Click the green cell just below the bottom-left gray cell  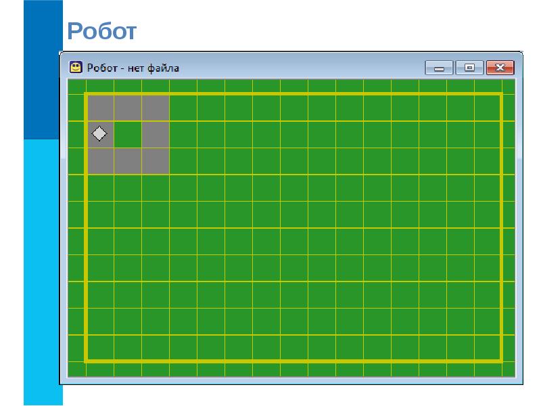pos(100,188)
